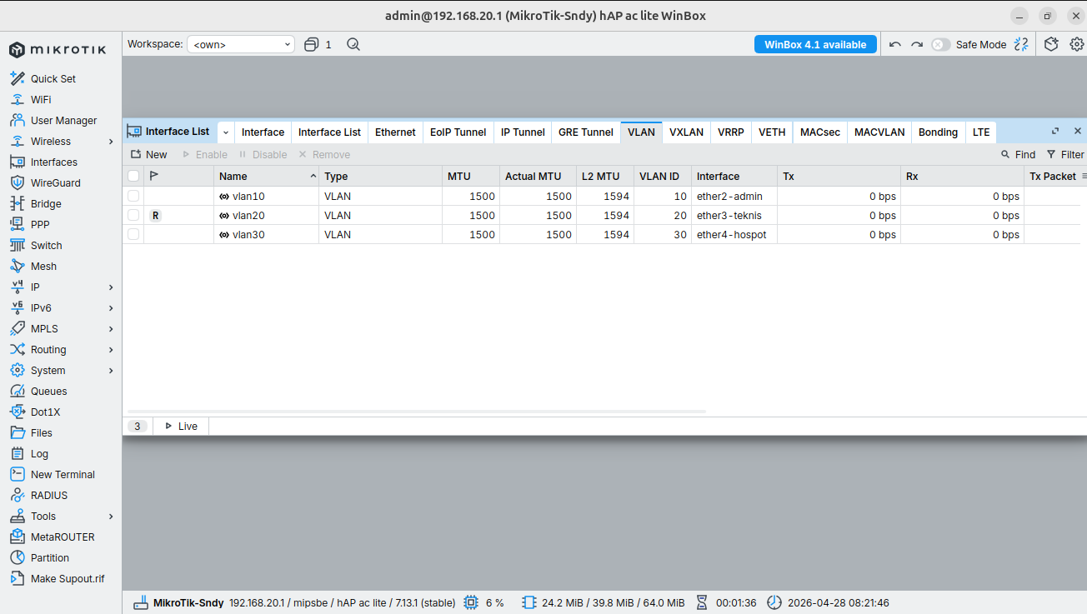Detach the Interface List window icon
This screenshot has height=614, width=1087.
pos(1055,132)
